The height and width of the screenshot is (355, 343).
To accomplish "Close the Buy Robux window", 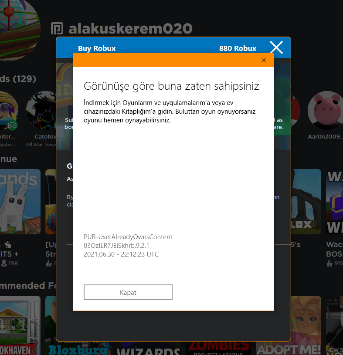I will coord(276,47).
